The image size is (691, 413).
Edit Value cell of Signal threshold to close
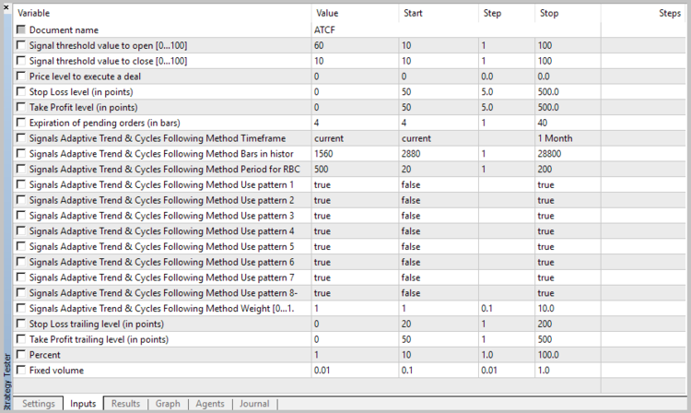coord(356,61)
